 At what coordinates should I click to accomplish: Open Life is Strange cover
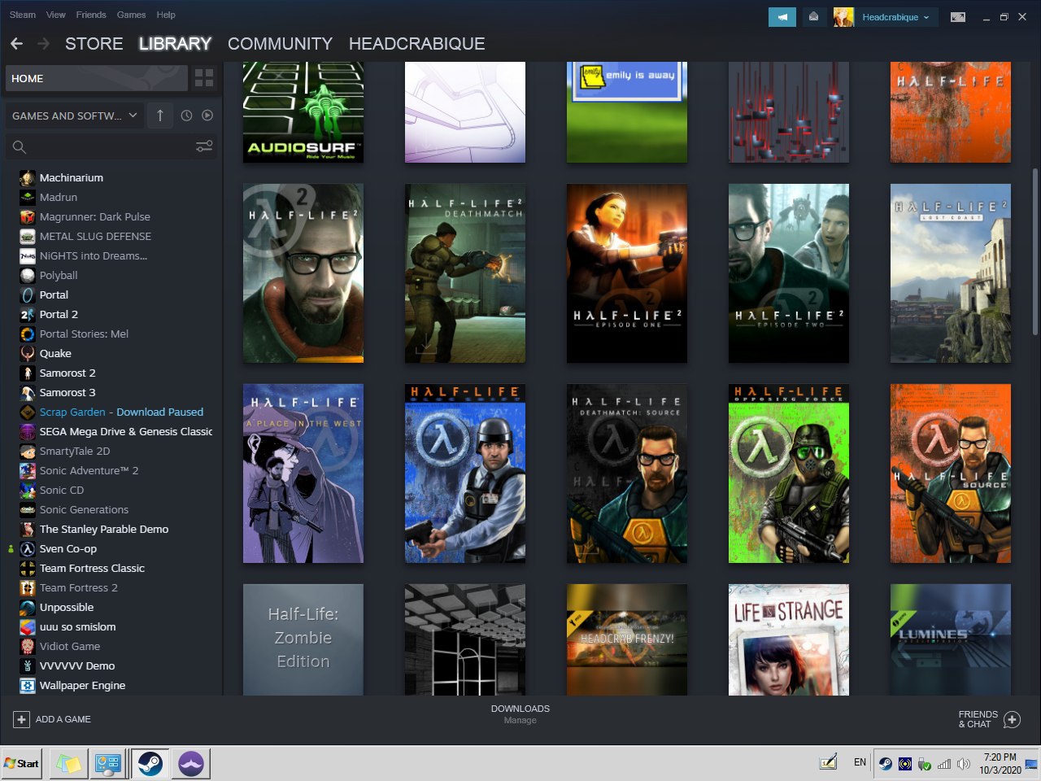point(789,639)
